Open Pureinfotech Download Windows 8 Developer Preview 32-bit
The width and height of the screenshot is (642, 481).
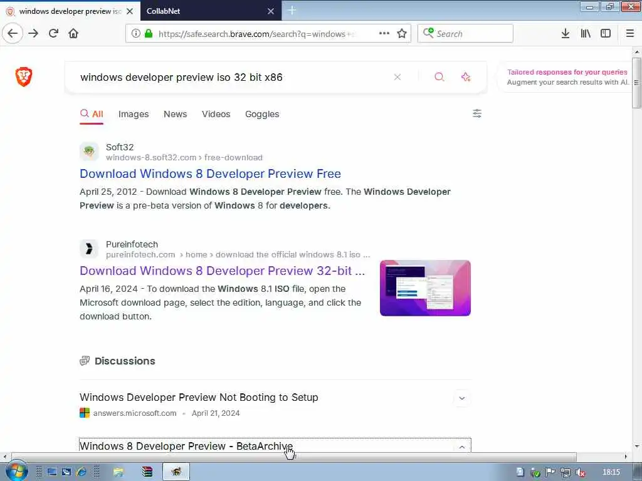point(222,271)
